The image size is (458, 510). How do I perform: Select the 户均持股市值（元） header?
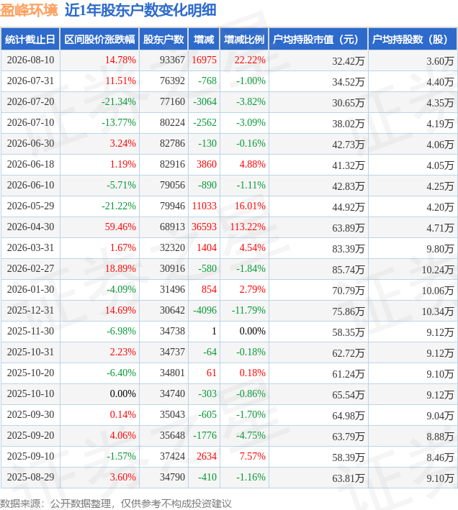318,40
